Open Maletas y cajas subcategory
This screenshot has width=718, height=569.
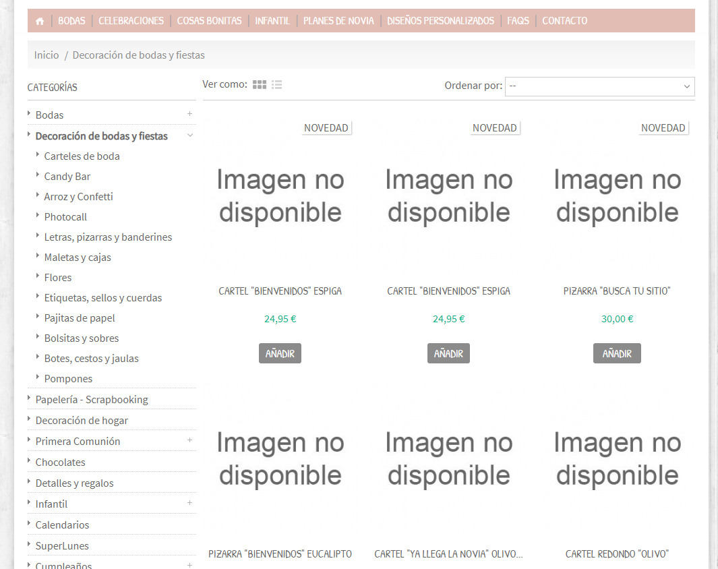pyautogui.click(x=78, y=258)
